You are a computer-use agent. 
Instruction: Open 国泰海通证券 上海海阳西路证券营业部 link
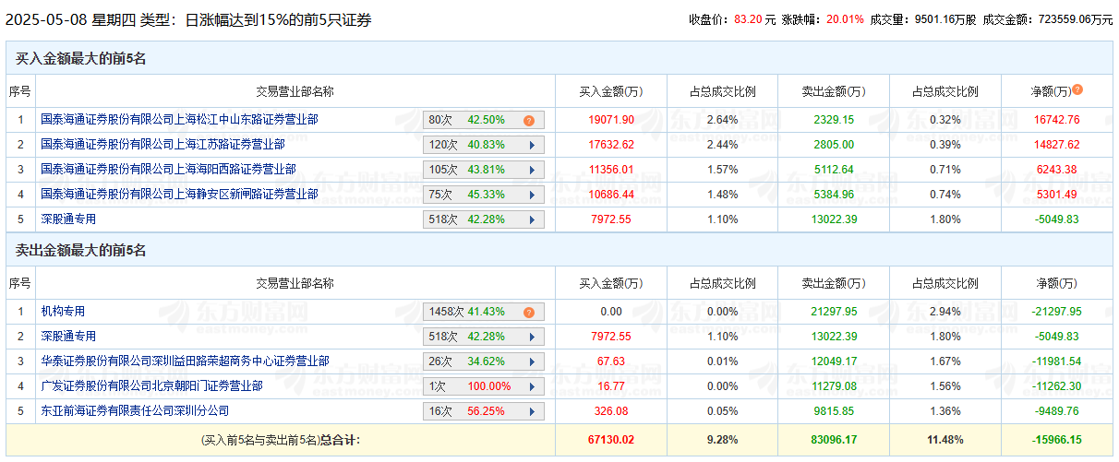168,170
